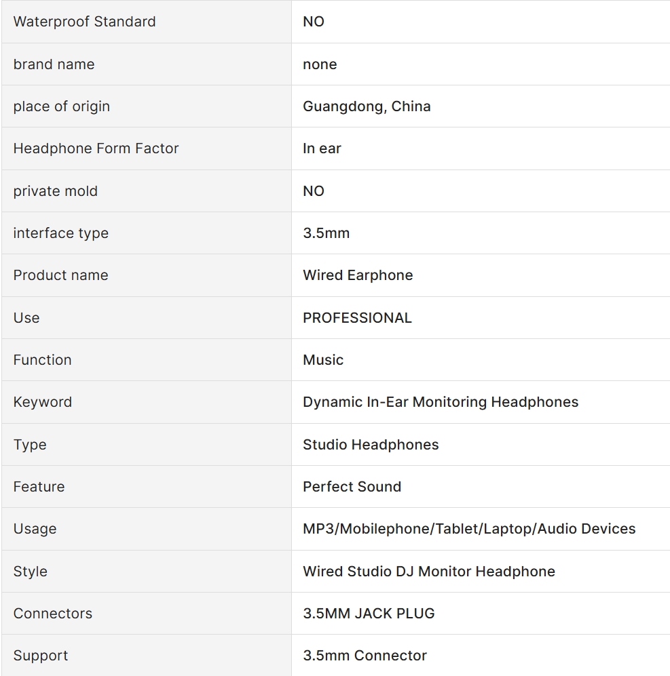670x676 pixels.
Task: Select the 3.5MM JACK PLUG connectors value
Action: click(x=369, y=614)
